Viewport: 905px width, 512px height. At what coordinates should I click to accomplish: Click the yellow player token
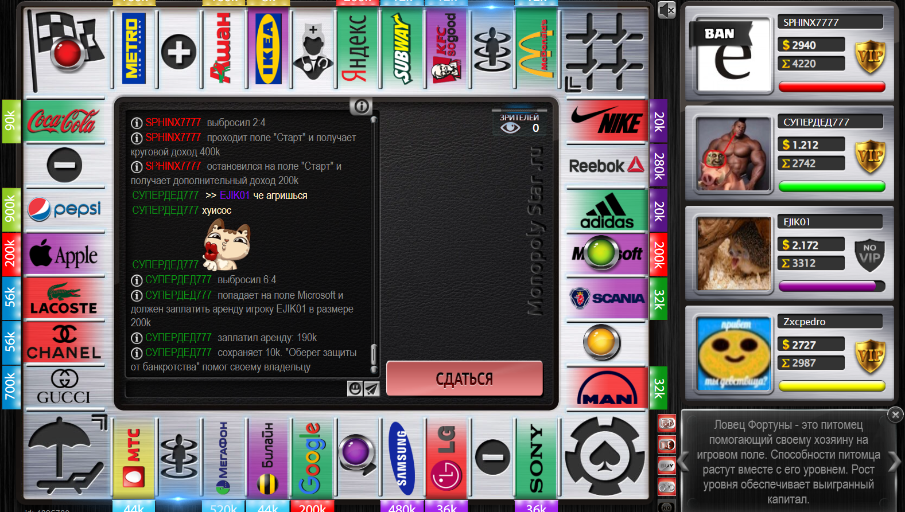(x=602, y=342)
